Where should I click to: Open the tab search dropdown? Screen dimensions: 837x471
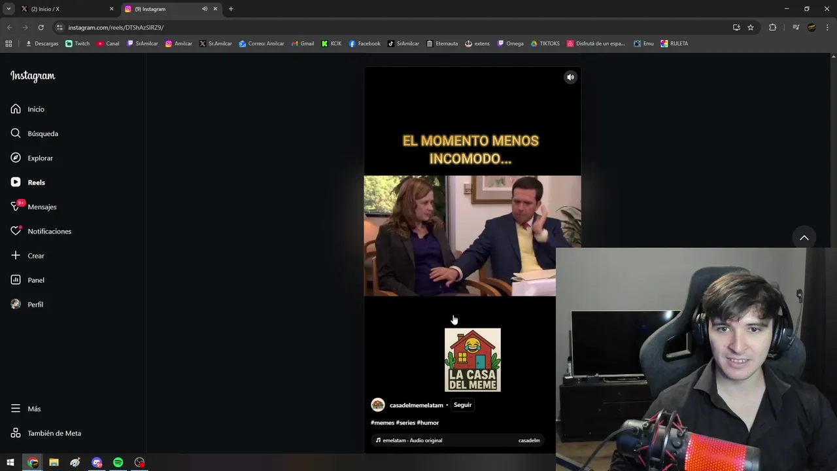[x=9, y=9]
